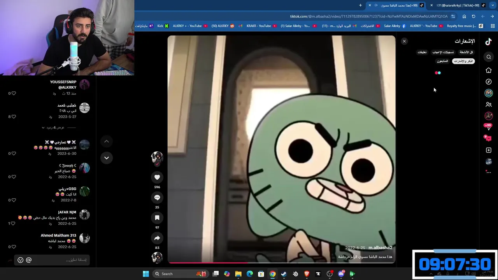Open the الاشتراكات YouTube bookmark

point(370,26)
